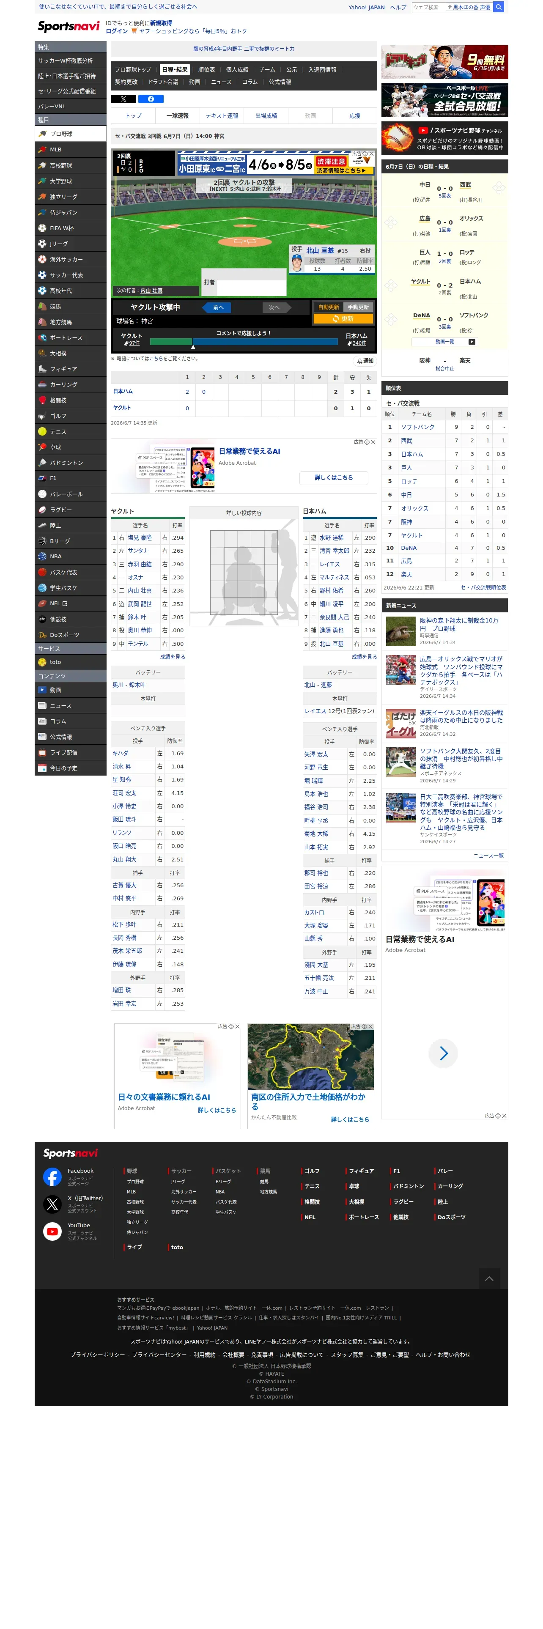Select Jリーグ in the sidebar

click(x=70, y=244)
